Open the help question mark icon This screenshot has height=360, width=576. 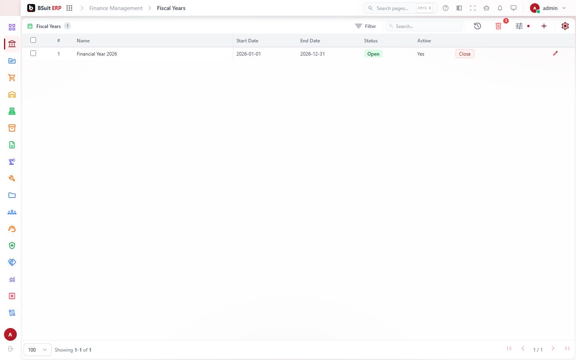[x=446, y=8]
